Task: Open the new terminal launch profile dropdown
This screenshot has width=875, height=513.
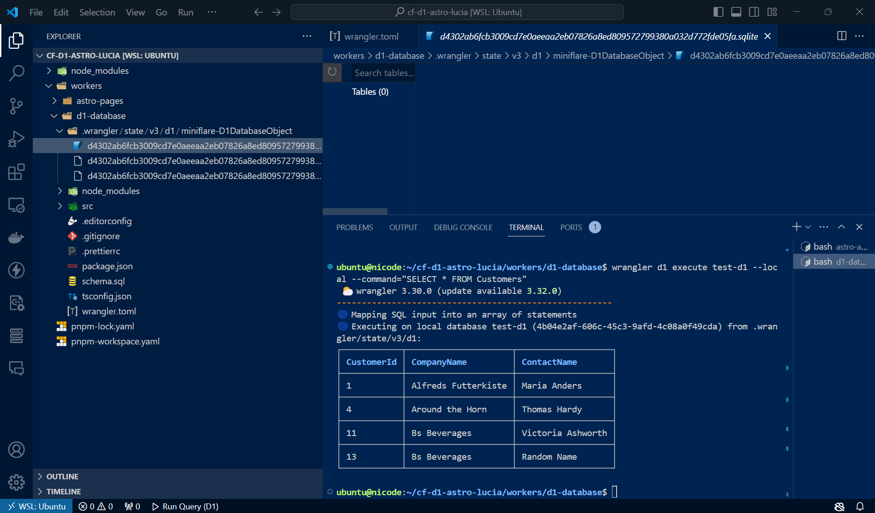Action: pos(808,227)
